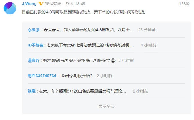
Task: Expand all replies with 显示全部
Action: click(x=106, y=106)
